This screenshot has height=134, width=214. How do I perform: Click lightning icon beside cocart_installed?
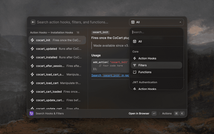[x=32, y=57]
